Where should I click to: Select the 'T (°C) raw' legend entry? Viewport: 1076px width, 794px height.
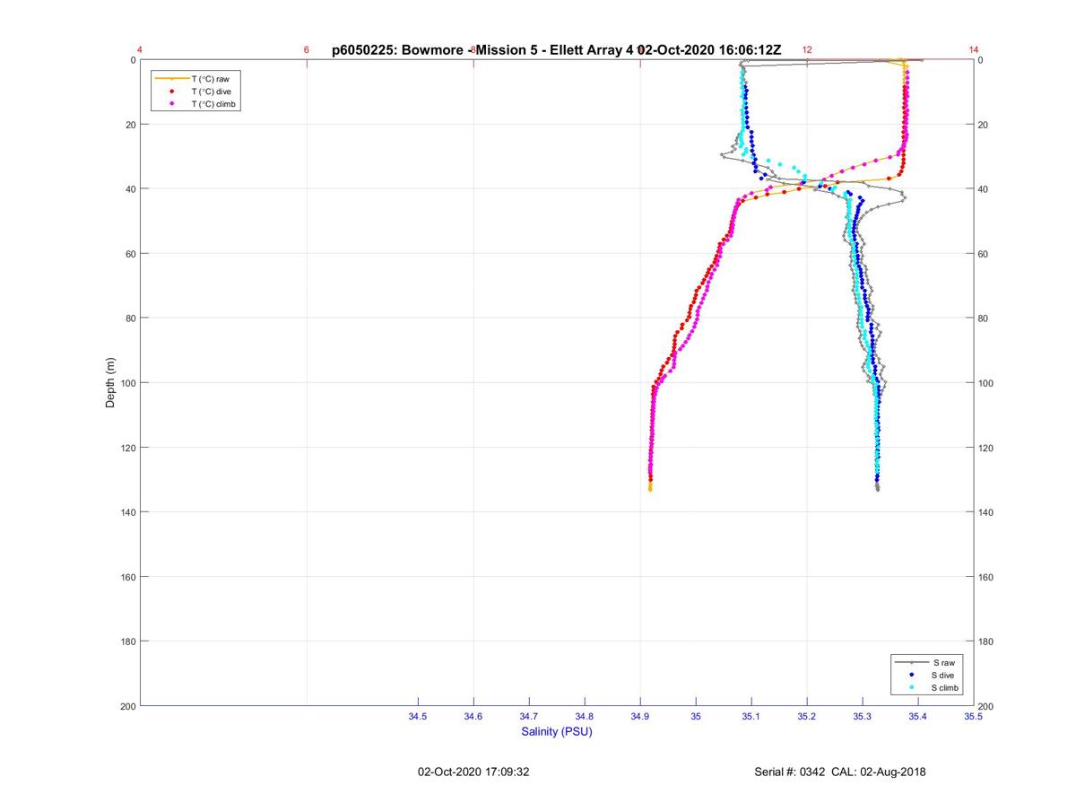click(x=196, y=79)
